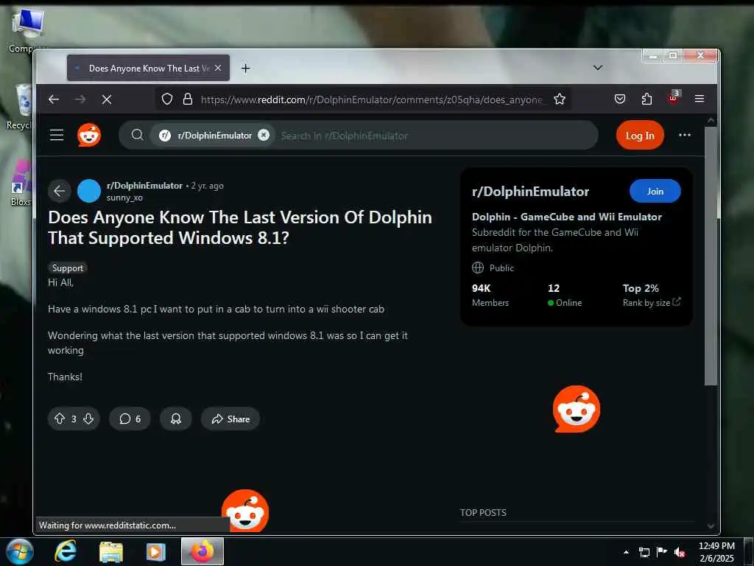754x566 pixels.
Task: List all tabs dropdown arrow
Action: pos(598,68)
